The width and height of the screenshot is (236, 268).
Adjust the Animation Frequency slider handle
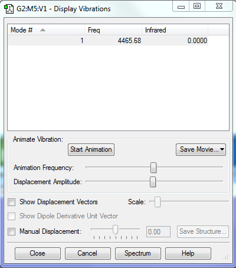[x=153, y=168]
